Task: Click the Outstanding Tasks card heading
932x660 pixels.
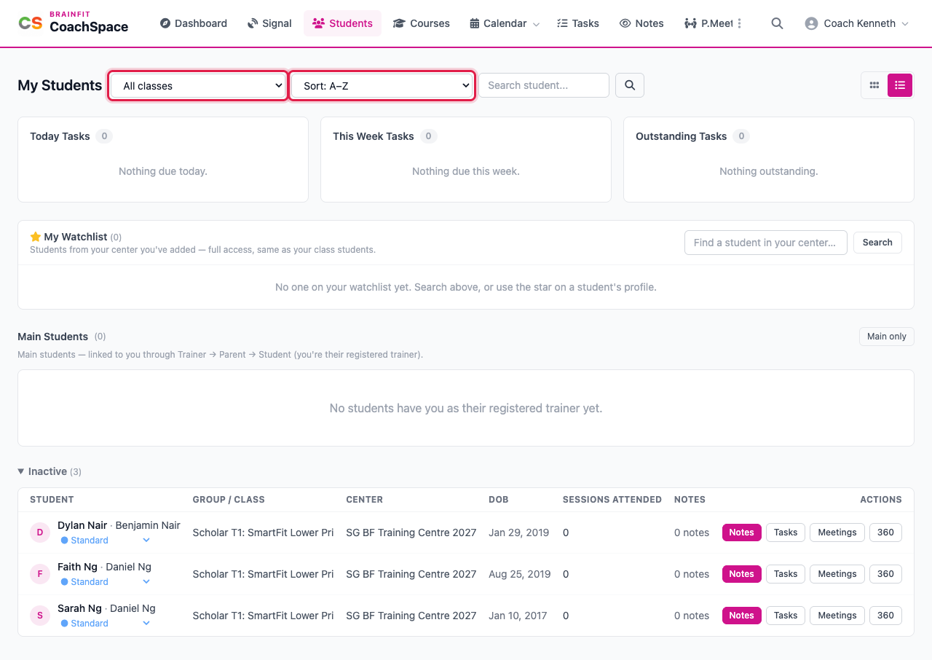Action: tap(681, 136)
